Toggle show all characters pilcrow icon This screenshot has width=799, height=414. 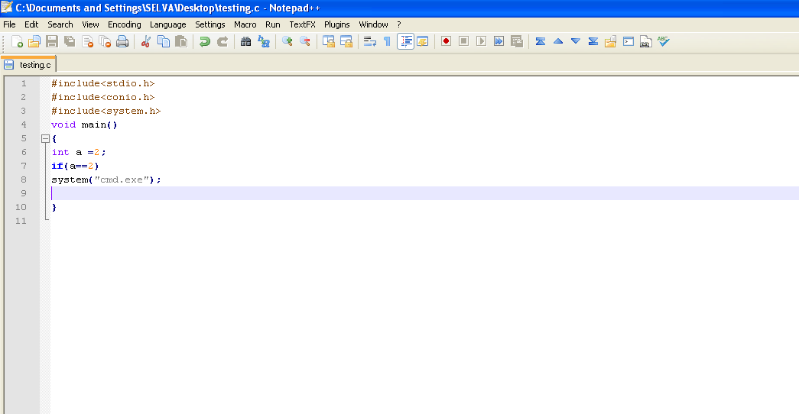pos(388,41)
